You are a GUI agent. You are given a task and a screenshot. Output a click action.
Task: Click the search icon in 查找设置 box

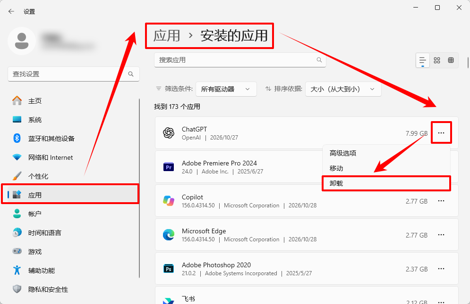[x=131, y=74]
